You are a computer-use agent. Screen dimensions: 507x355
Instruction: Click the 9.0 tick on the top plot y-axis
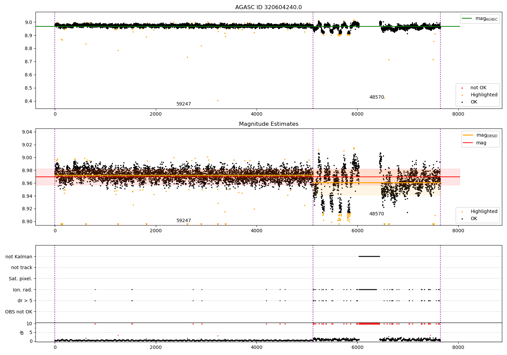28,22
